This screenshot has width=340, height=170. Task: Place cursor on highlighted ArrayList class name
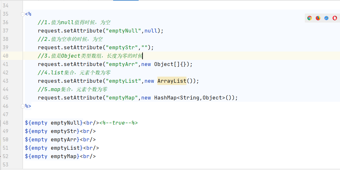172,81
